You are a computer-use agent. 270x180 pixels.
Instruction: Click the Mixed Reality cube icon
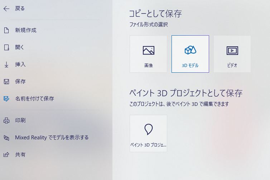point(6,138)
